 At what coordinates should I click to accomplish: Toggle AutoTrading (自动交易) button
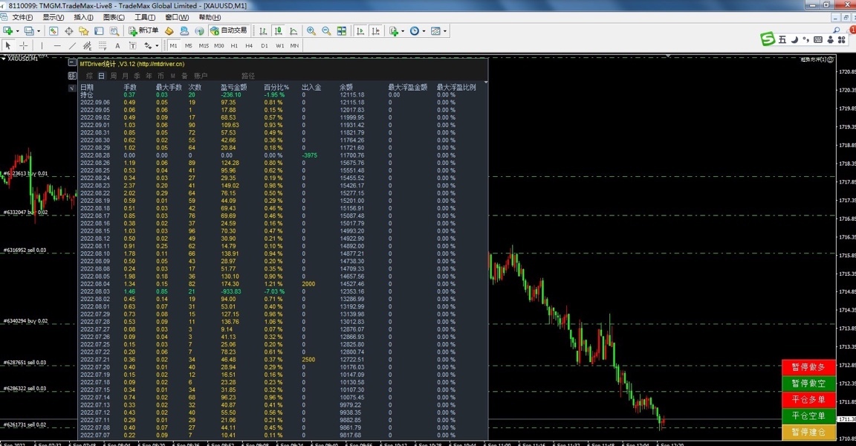(228, 31)
